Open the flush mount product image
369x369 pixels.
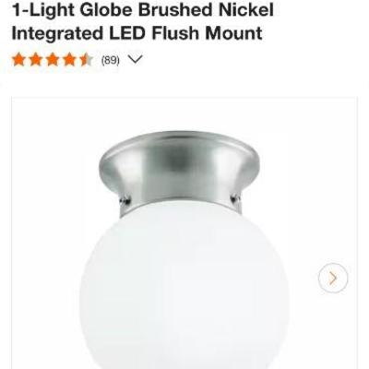pos(184,233)
